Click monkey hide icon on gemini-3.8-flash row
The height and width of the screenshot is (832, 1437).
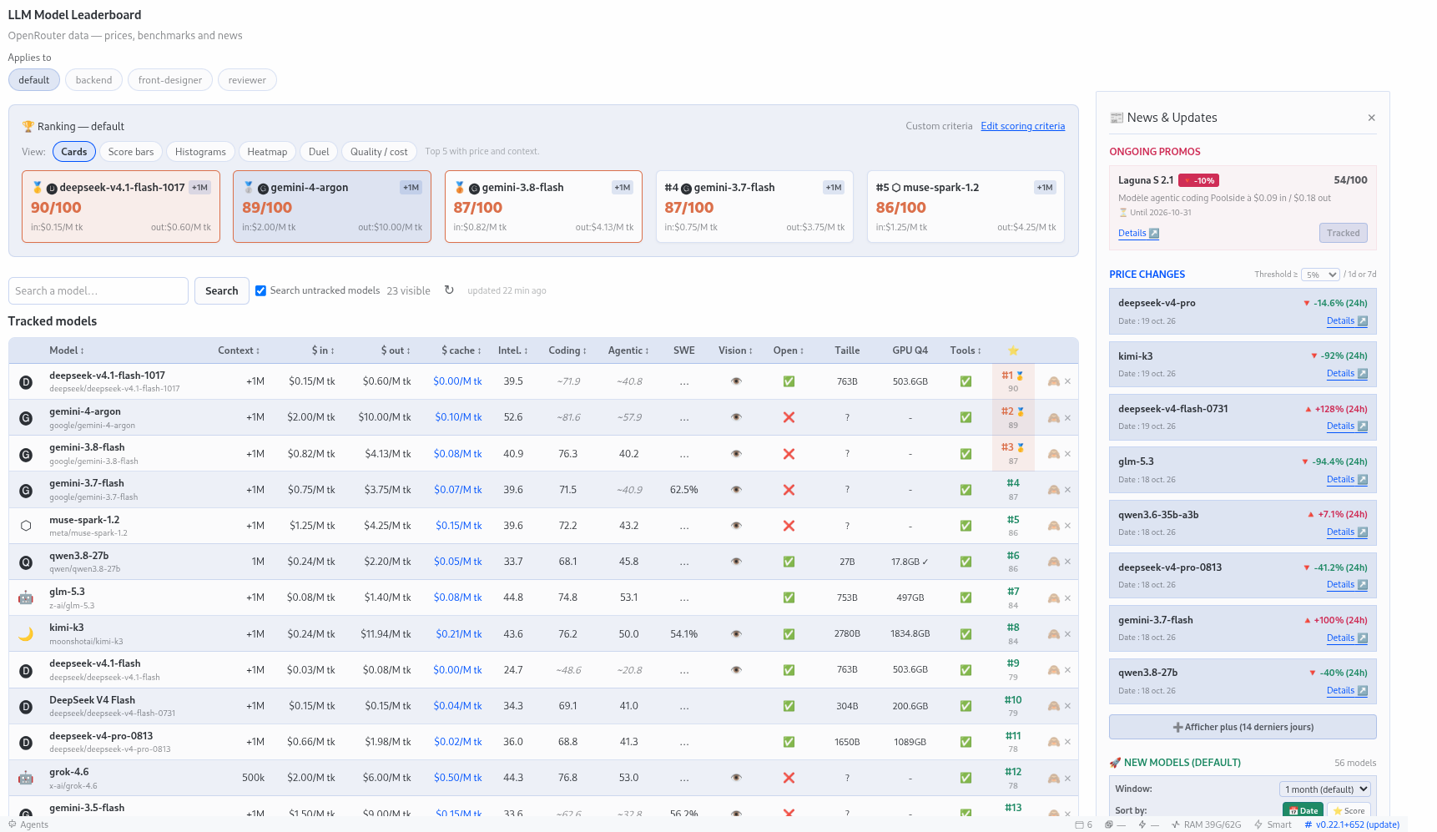pos(1053,454)
